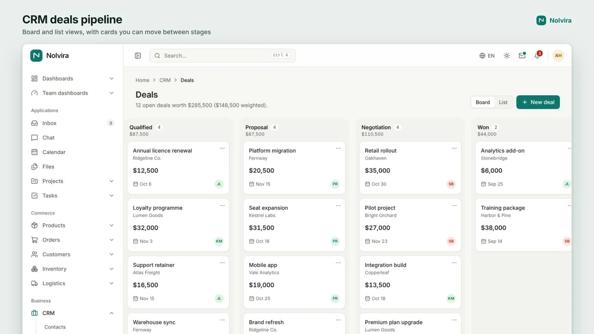
Task: Open Contacts under CRM
Action: click(55, 327)
